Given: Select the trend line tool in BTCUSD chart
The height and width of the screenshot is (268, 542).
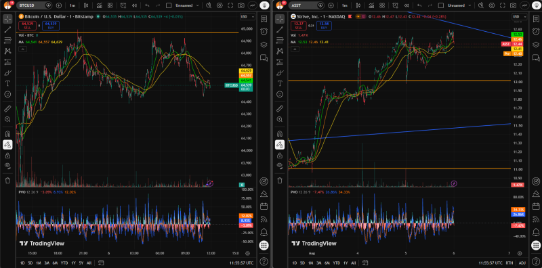Looking at the screenshot, I should [7, 30].
